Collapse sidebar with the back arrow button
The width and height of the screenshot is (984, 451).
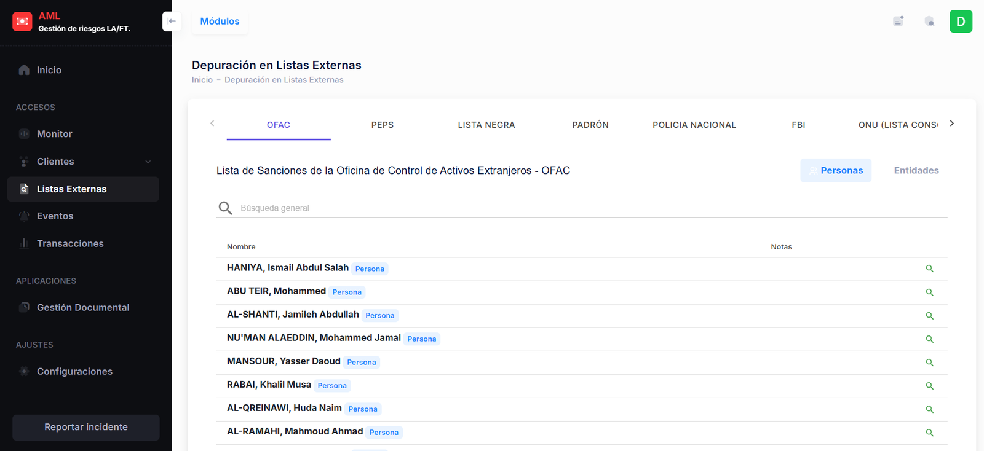point(172,21)
